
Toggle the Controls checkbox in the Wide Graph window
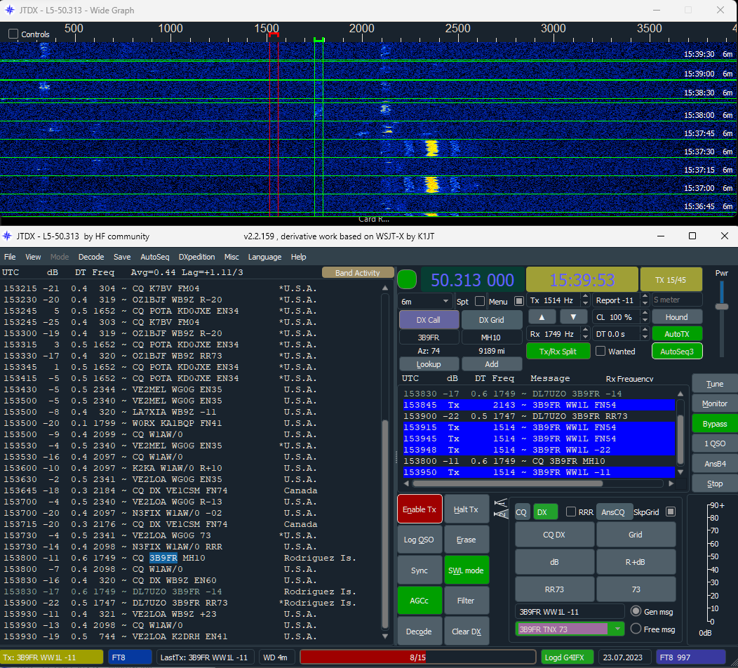click(x=13, y=34)
